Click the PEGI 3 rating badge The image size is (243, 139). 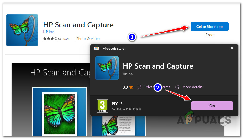click(102, 106)
